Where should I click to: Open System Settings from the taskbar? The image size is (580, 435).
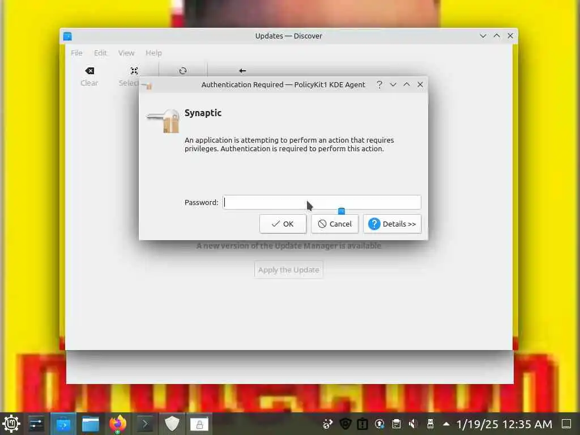[x=36, y=424]
